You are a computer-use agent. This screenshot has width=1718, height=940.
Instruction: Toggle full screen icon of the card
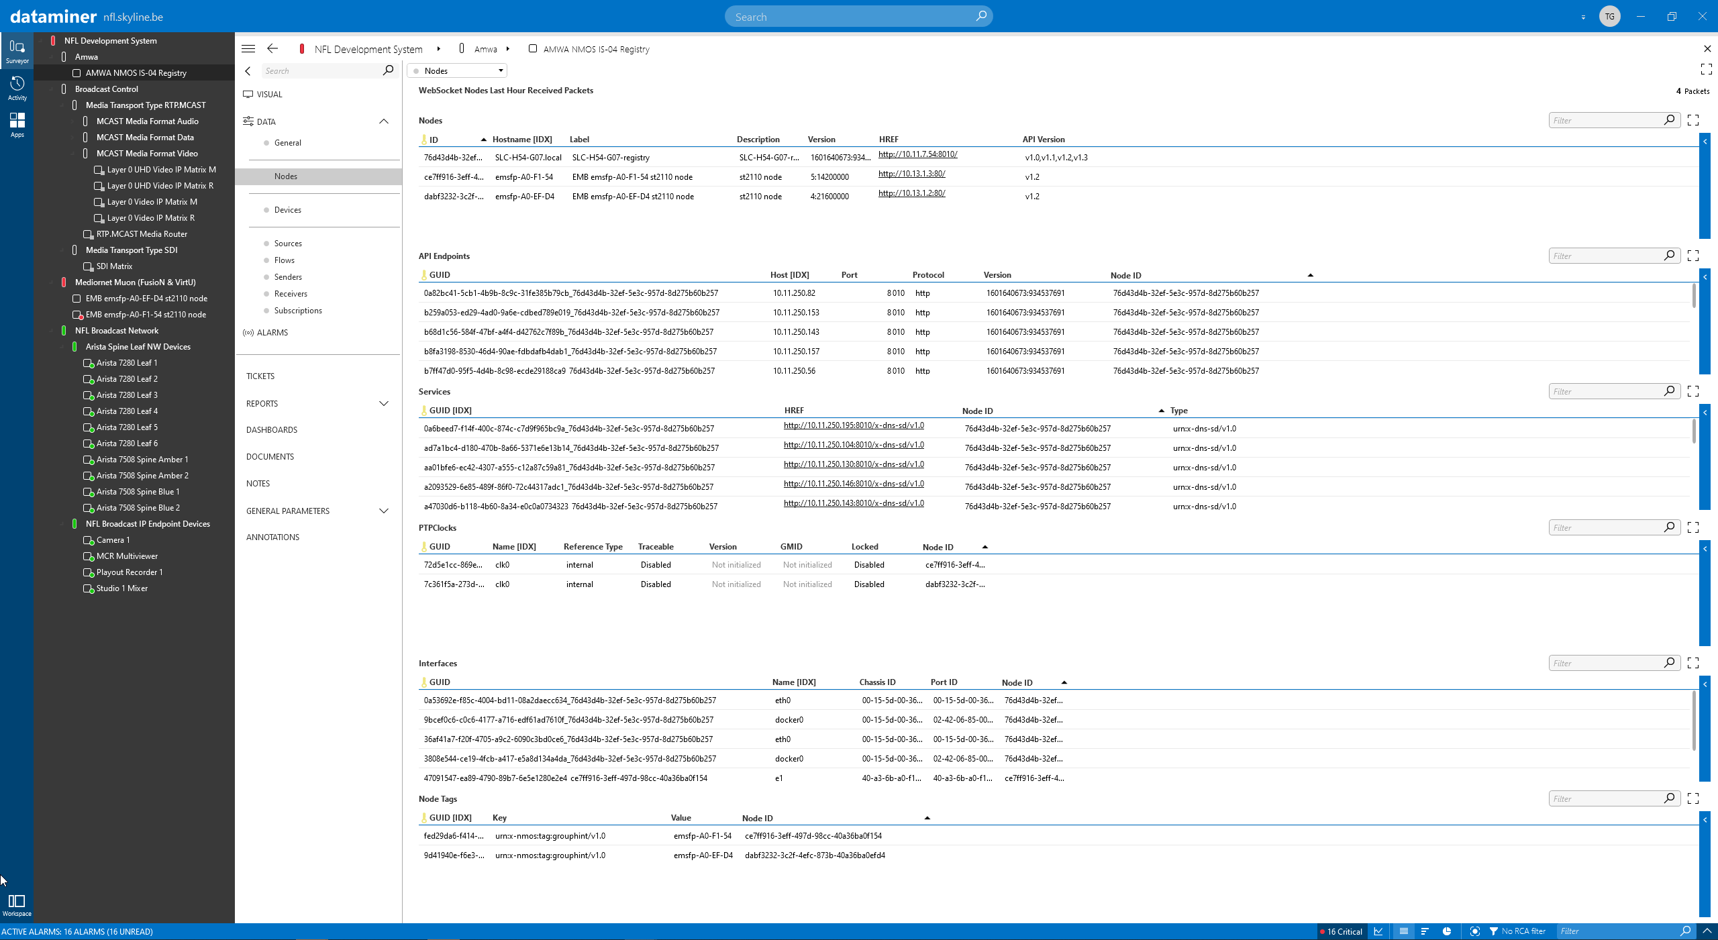click(1707, 68)
